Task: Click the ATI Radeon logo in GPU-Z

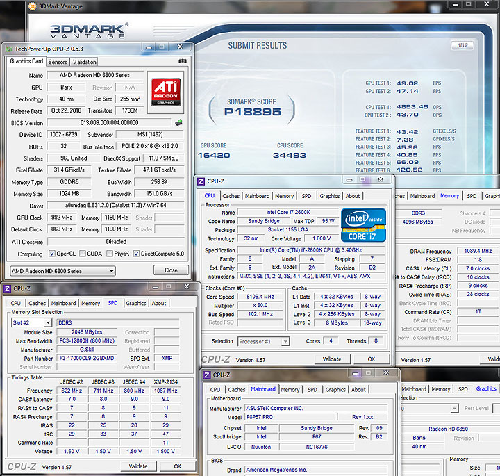Action: point(166,92)
